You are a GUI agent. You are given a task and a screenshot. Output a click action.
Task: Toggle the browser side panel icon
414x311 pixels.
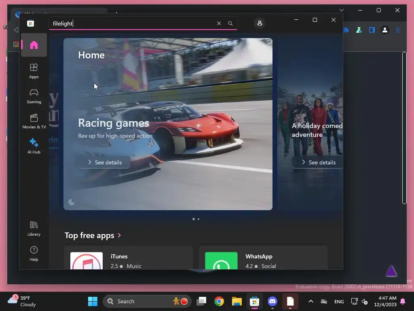372,30
